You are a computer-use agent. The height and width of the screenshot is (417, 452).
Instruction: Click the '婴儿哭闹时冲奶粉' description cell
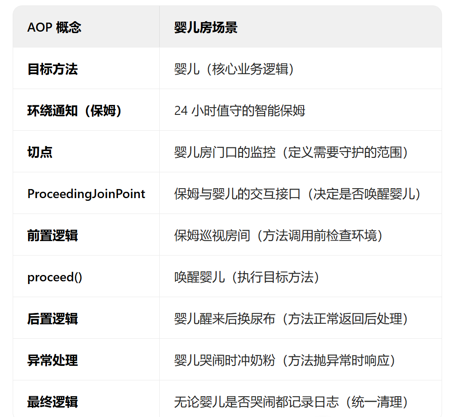(x=301, y=360)
